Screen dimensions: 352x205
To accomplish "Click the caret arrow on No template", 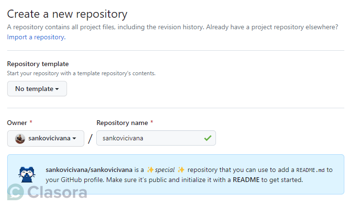I will click(57, 89).
